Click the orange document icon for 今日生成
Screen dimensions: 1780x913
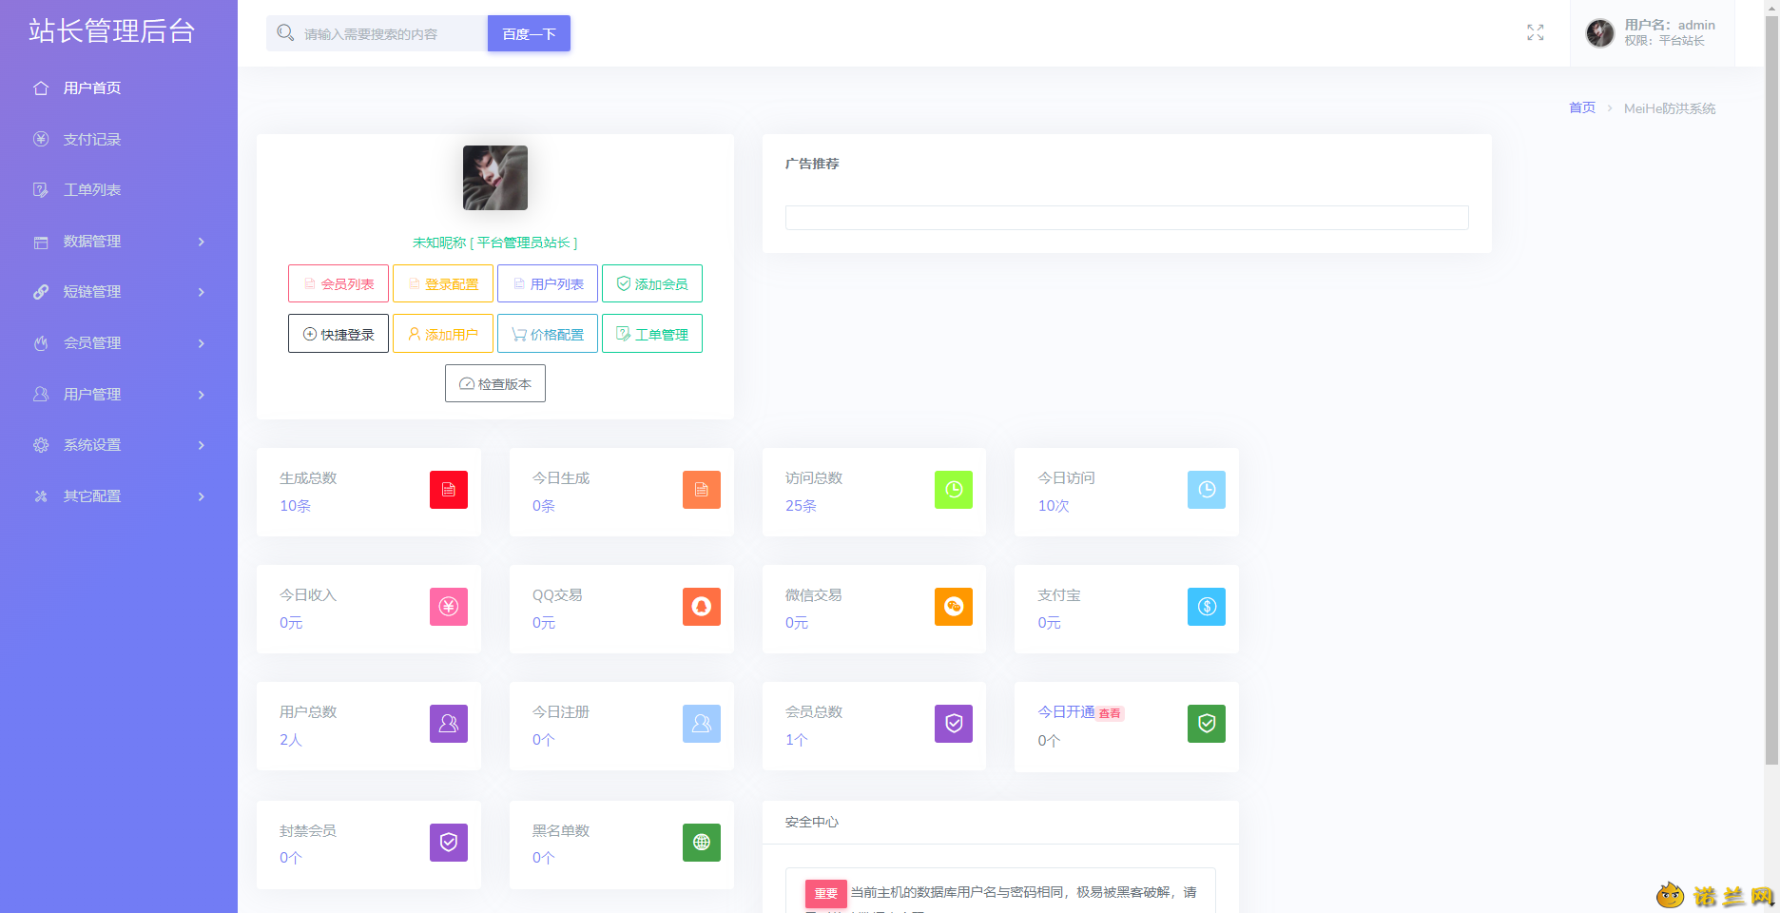pyautogui.click(x=702, y=490)
